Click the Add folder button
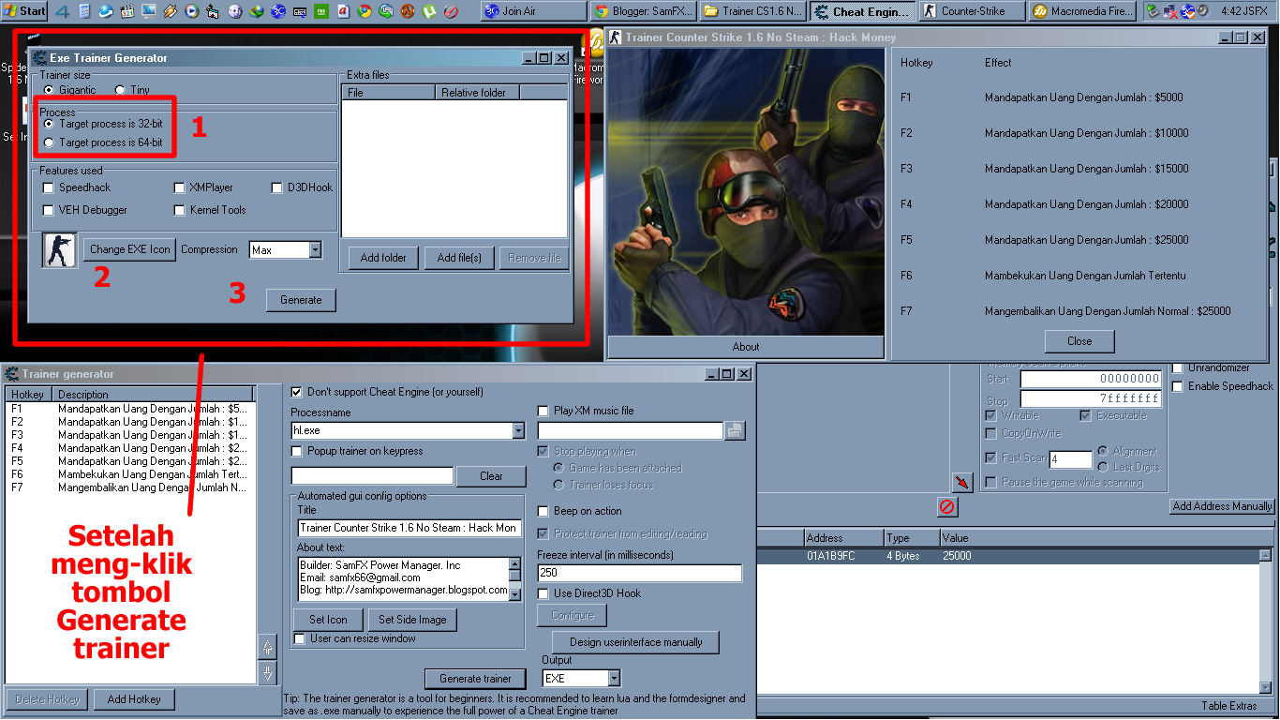Screen dimensions: 1280x720 click(x=383, y=258)
